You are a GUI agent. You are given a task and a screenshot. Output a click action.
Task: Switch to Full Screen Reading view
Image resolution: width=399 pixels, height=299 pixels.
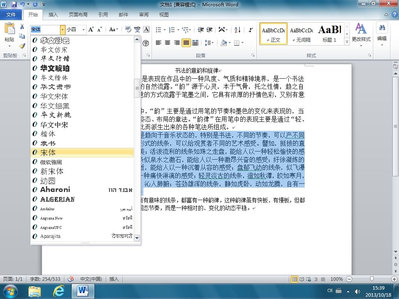coord(302,279)
